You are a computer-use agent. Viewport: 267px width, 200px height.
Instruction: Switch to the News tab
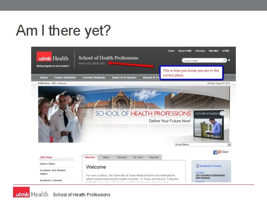106,157
